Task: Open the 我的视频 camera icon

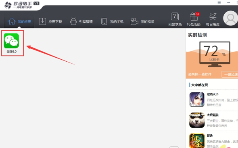Action: coord(134,21)
